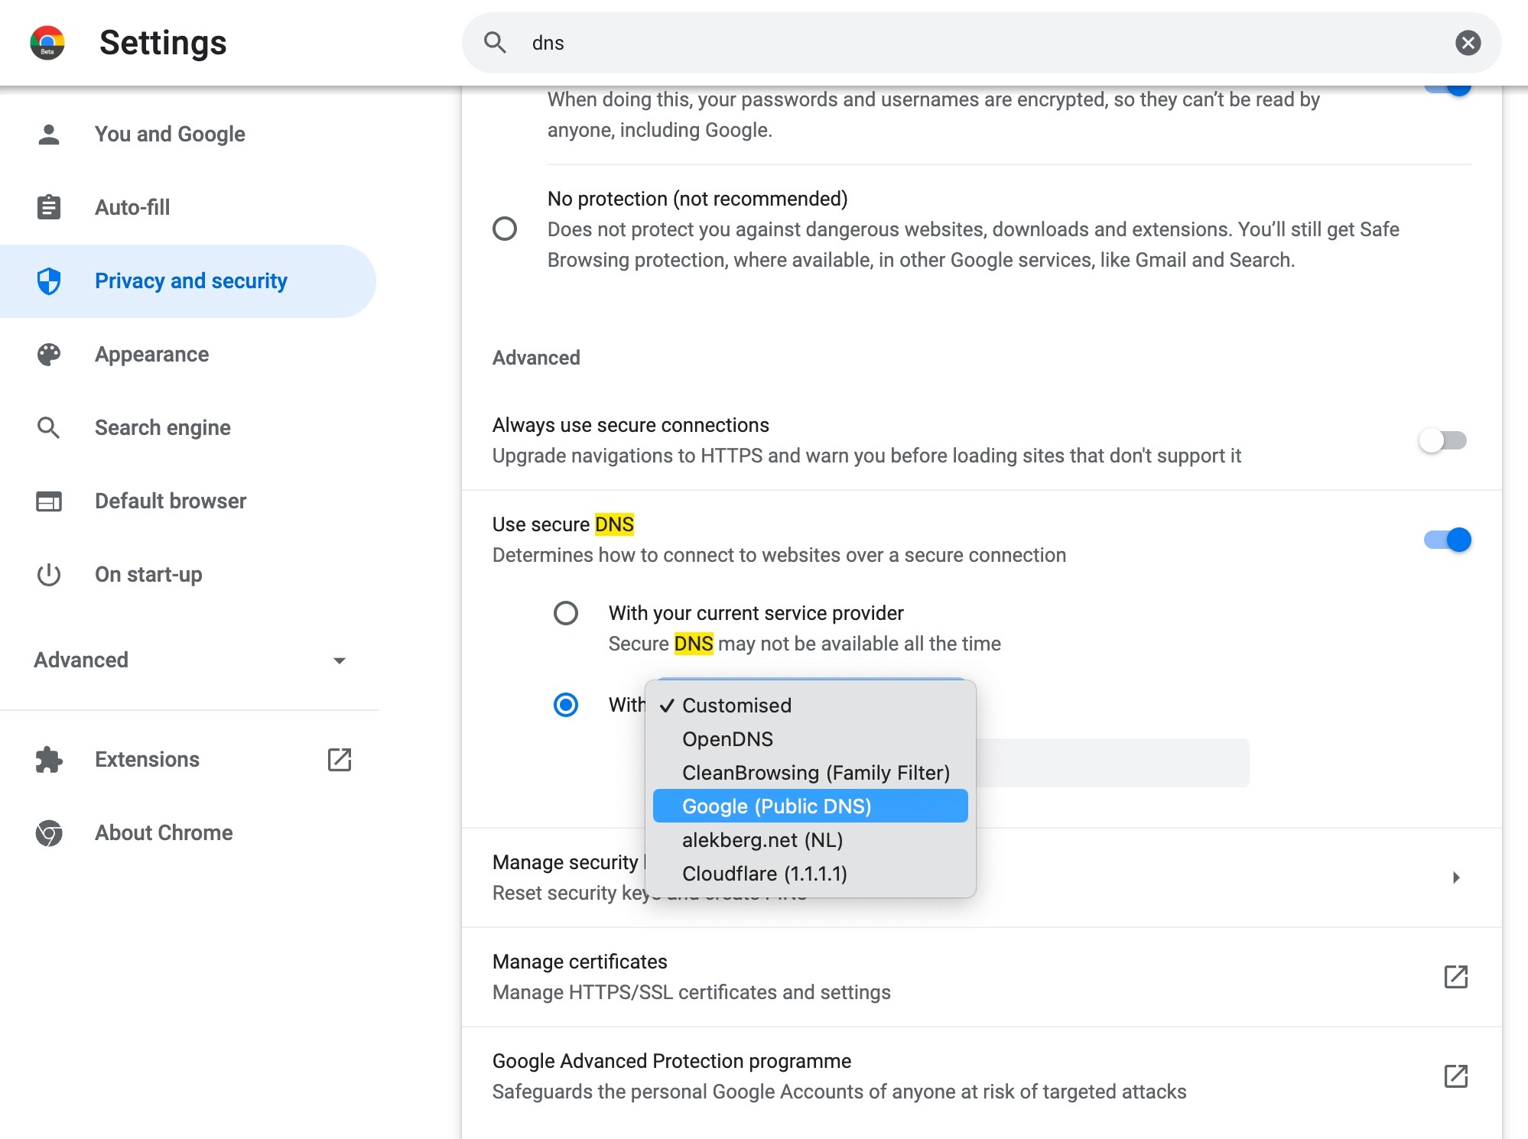Click the Privacy and security shield icon
This screenshot has height=1139, width=1528.
coord(49,281)
